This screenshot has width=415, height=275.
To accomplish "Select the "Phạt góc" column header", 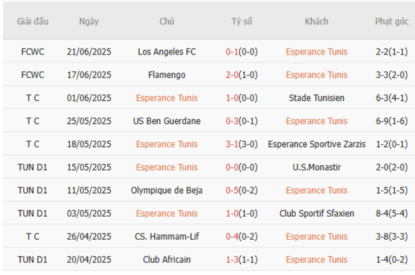I will tap(391, 22).
